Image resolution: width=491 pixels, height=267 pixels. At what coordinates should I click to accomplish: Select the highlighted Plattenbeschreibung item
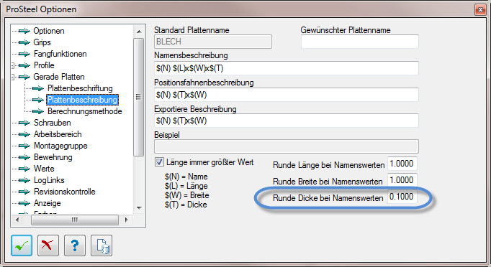pos(82,100)
